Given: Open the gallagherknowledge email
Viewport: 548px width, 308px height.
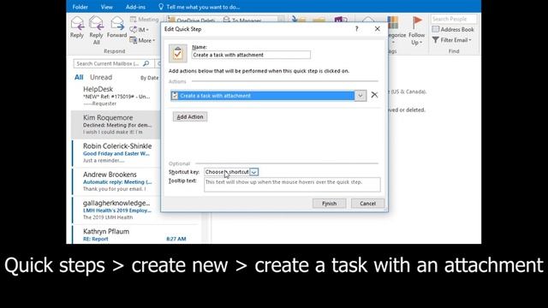Looking at the screenshot, I should point(116,210).
